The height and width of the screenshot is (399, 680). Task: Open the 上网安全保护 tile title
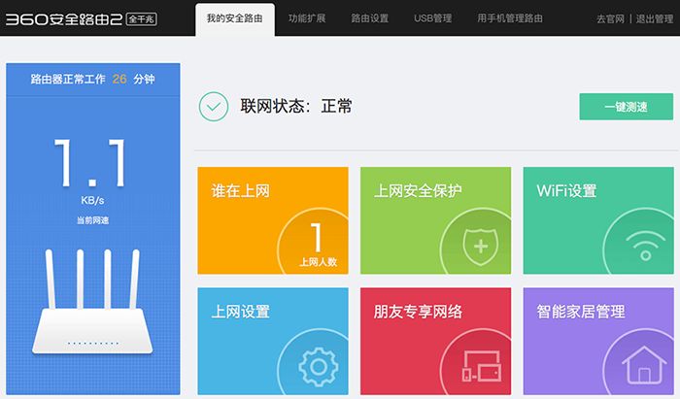pos(418,190)
